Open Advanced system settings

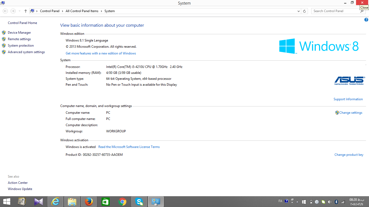26,52
